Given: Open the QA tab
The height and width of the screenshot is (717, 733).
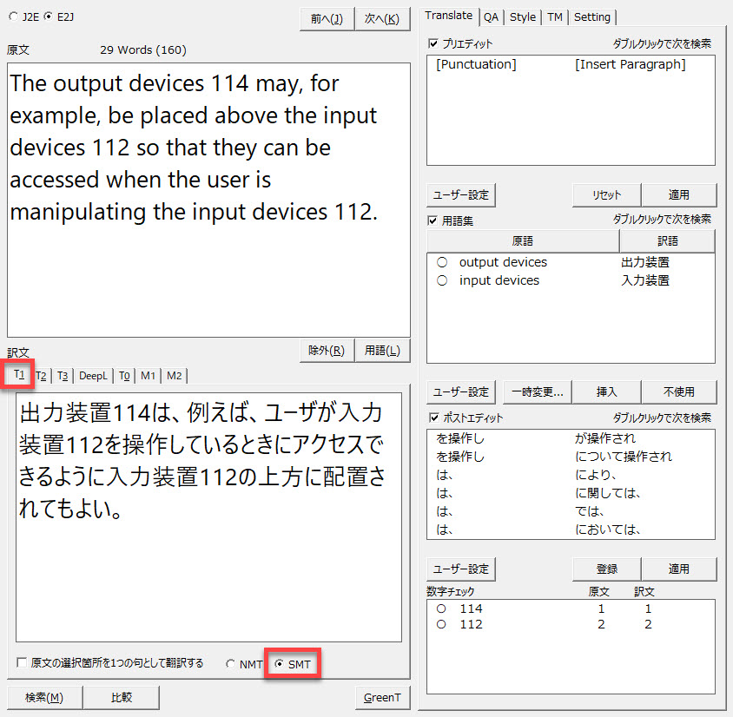Looking at the screenshot, I should pos(492,16).
